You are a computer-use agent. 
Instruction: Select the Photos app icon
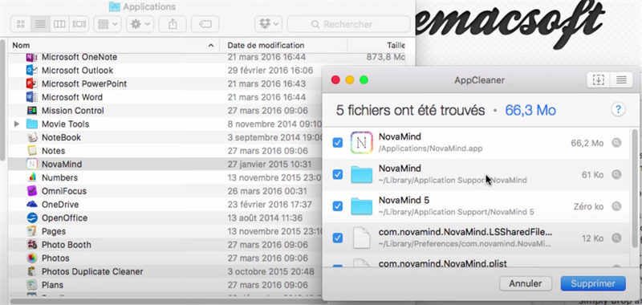[x=31, y=258]
